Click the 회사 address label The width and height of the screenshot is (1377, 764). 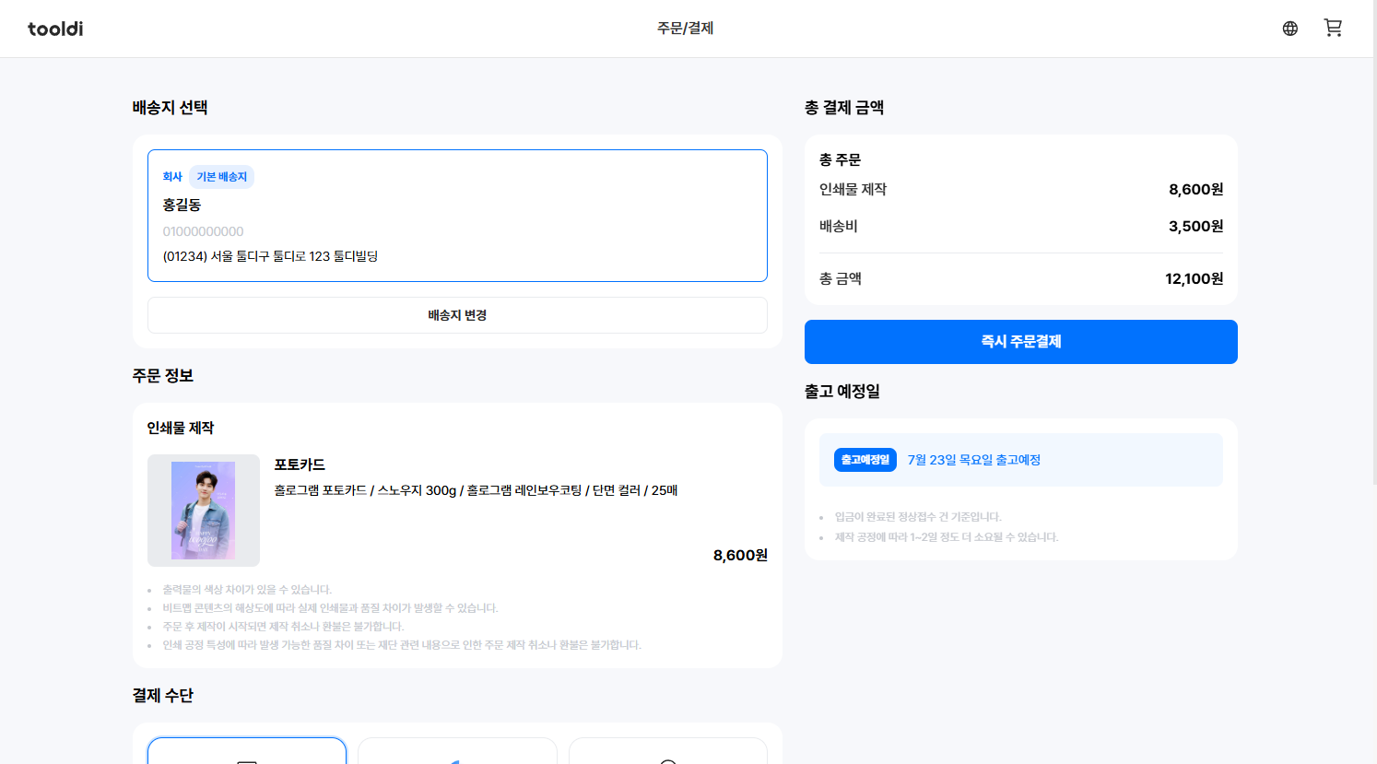click(x=172, y=177)
